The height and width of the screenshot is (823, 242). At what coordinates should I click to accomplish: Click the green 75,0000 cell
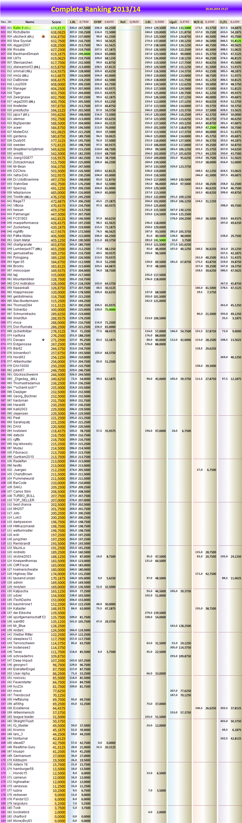(x=110, y=309)
